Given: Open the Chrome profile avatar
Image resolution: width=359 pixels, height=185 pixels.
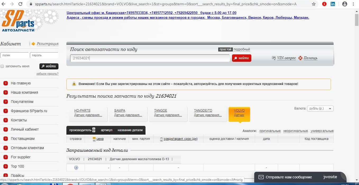Looking at the screenshot, I should pos(345,4).
